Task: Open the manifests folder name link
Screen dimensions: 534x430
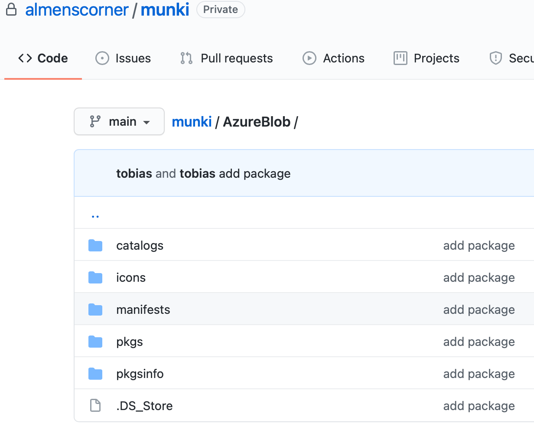Action: tap(143, 310)
